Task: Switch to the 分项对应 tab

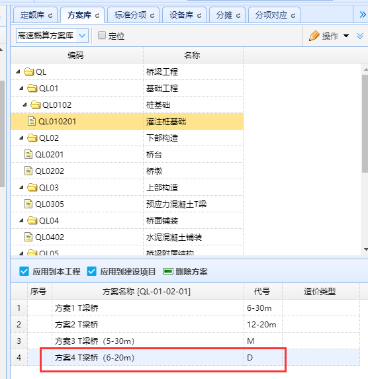Action: pos(275,15)
